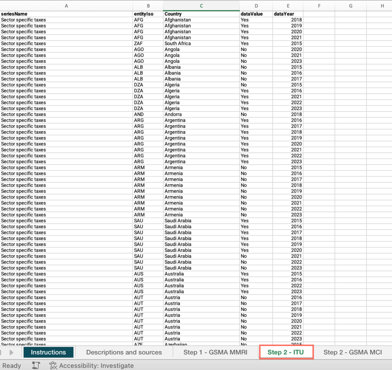The height and width of the screenshot is (370, 392).
Task: Click No value for Angola 2020
Action: click(x=256, y=49)
